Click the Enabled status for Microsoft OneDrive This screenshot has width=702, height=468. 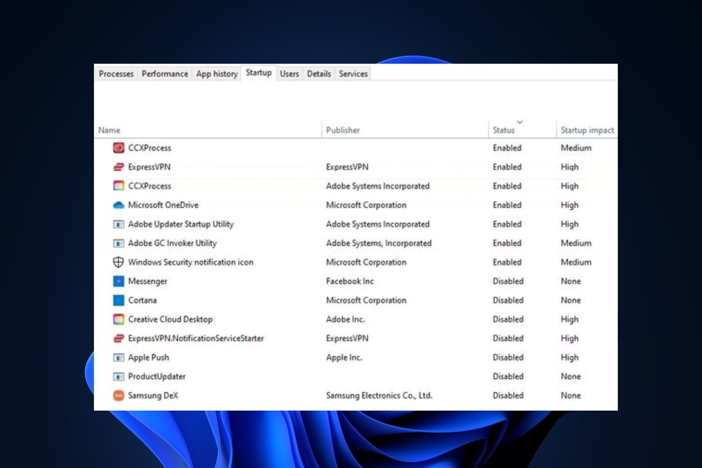point(507,205)
